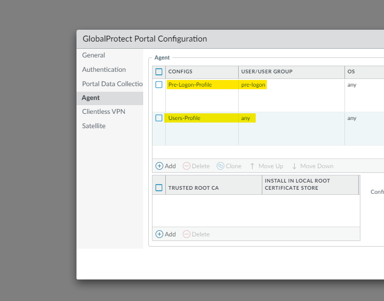Check the Users-Profile row checkbox
The width and height of the screenshot is (384, 301).
[159, 118]
